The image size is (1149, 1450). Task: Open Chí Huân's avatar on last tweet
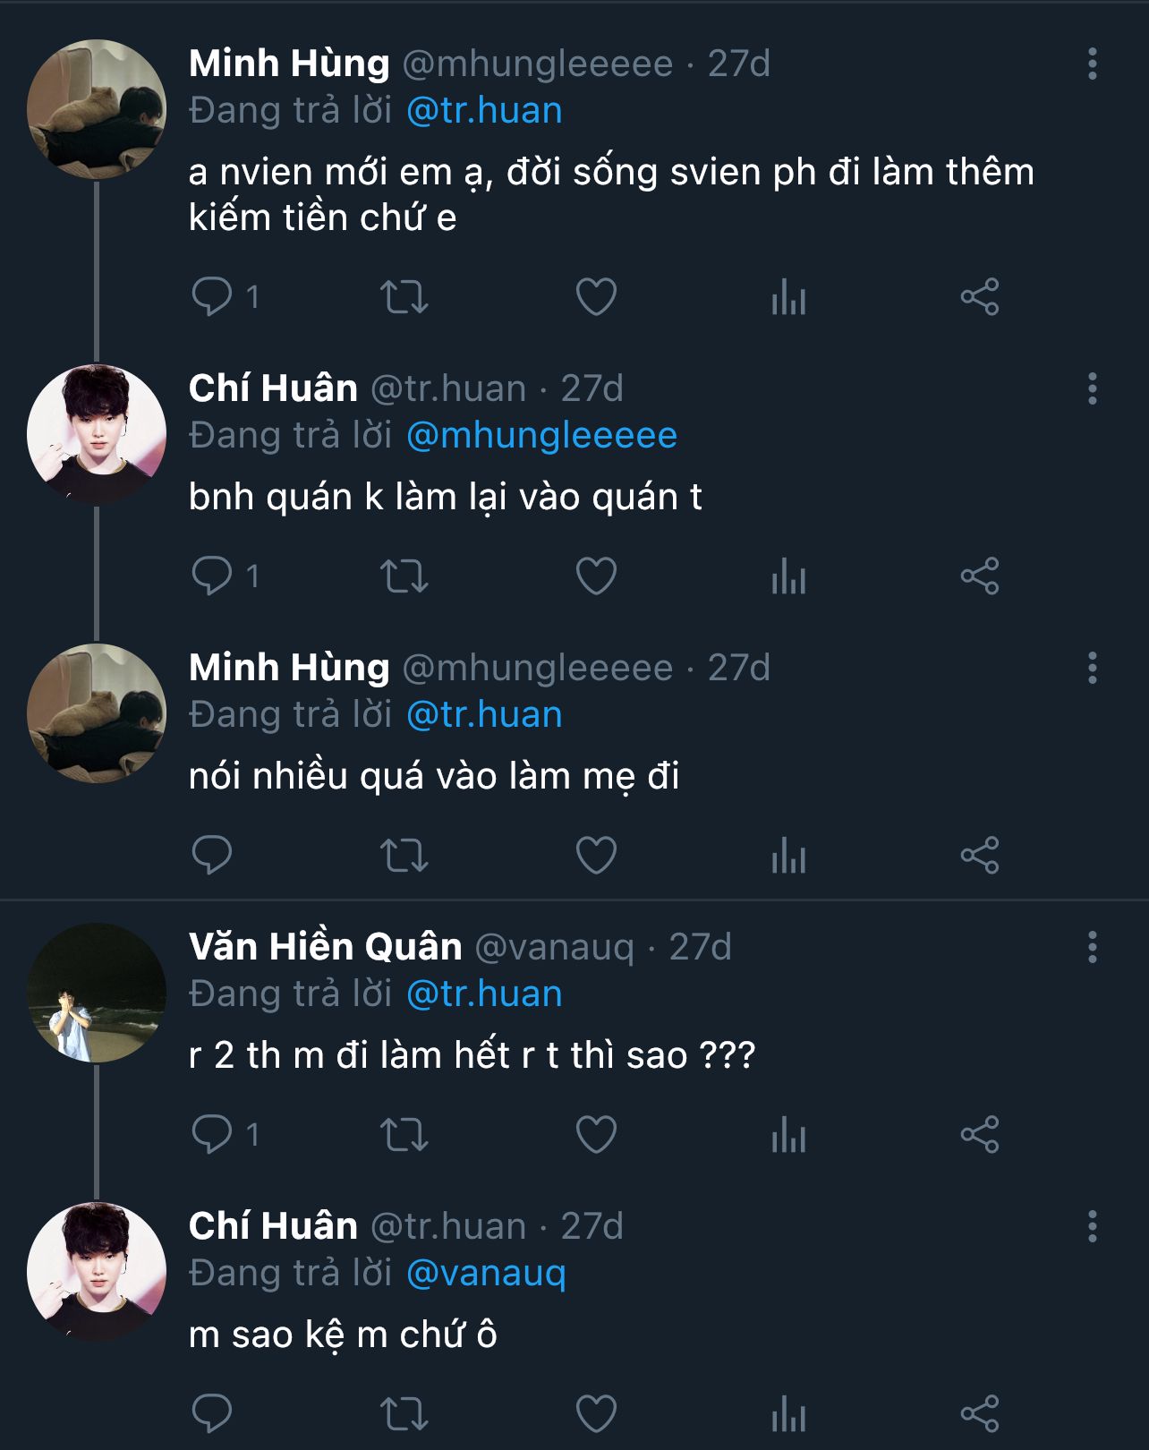[x=97, y=1272]
